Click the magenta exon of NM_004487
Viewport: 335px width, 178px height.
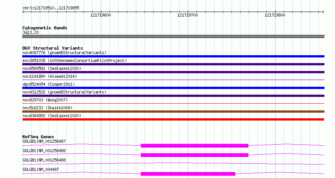point(188,174)
